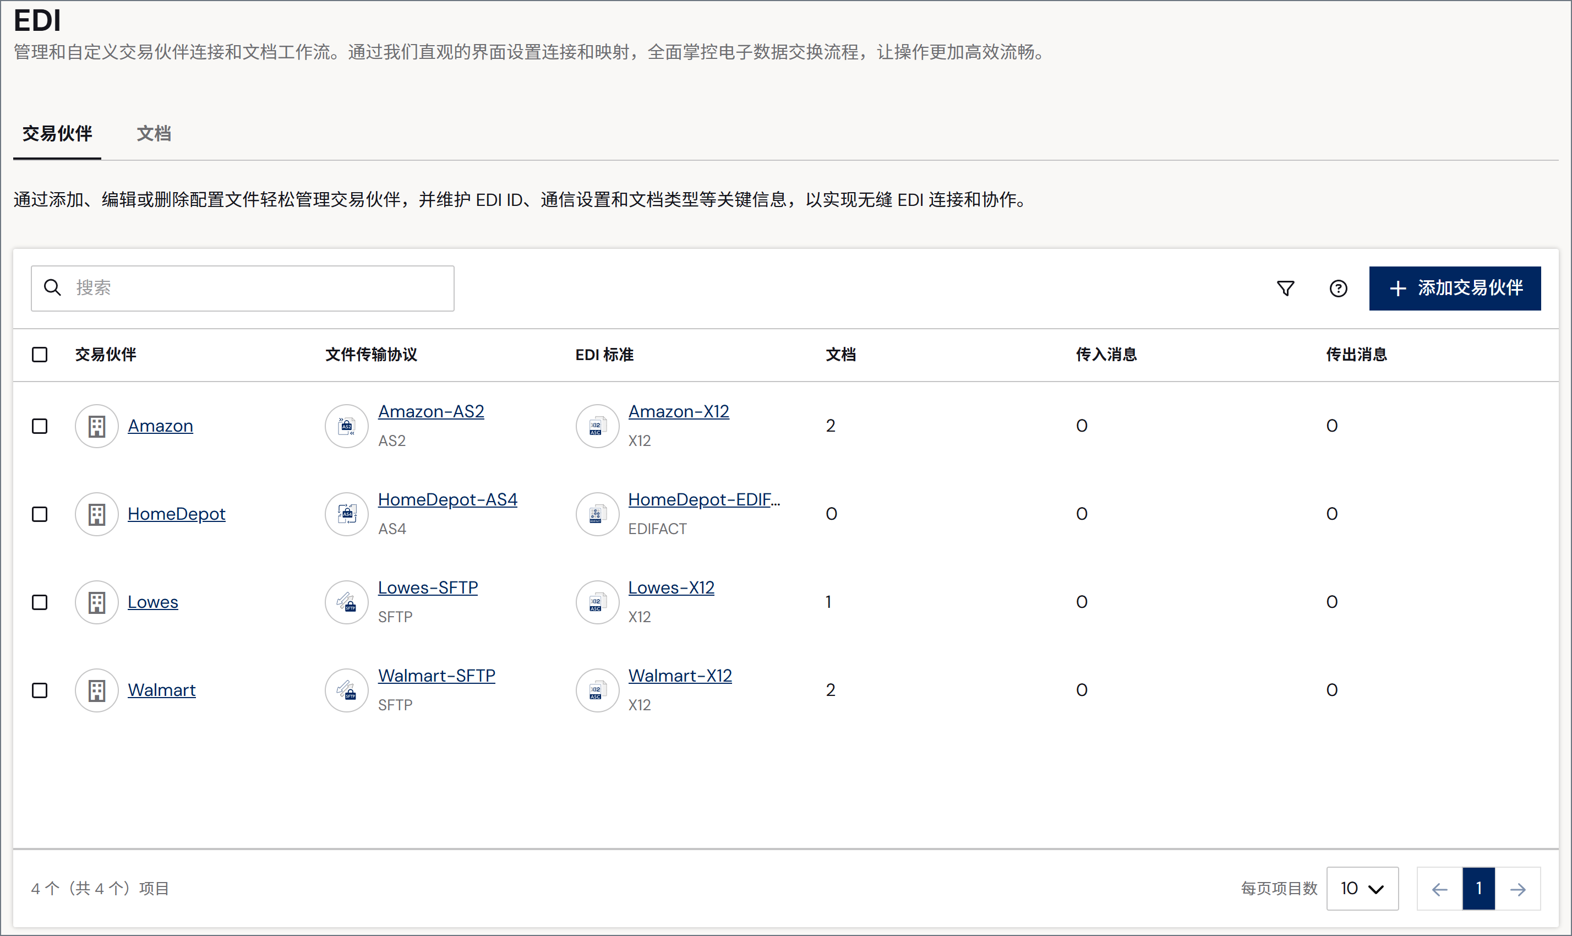Click the 添加交易伙伴 button

click(1455, 289)
